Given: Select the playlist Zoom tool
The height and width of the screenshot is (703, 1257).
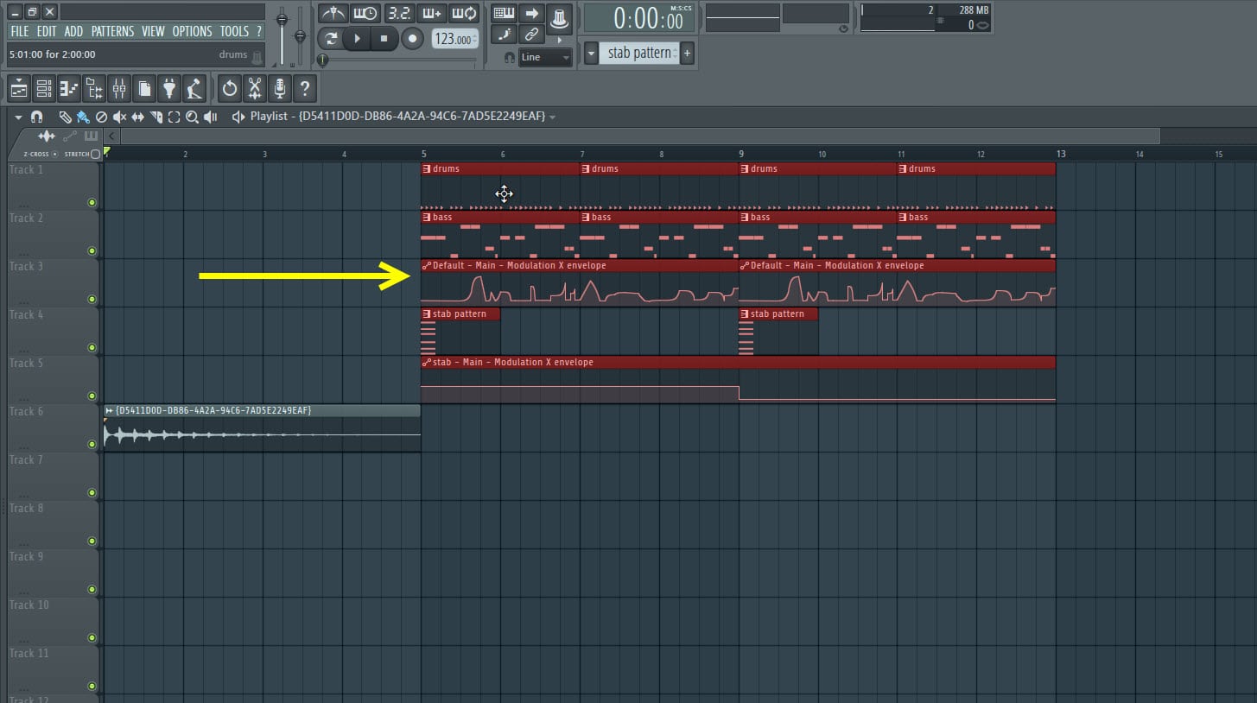Looking at the screenshot, I should (x=192, y=117).
